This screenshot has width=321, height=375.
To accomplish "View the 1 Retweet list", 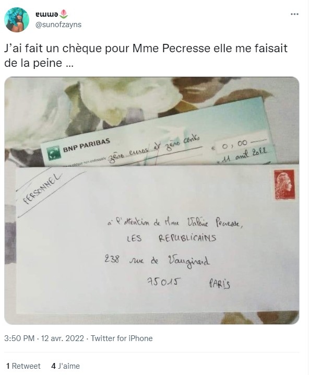I will pos(23,366).
